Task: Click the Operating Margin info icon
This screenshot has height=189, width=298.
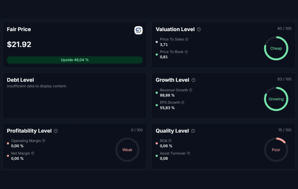Action: coord(44,141)
